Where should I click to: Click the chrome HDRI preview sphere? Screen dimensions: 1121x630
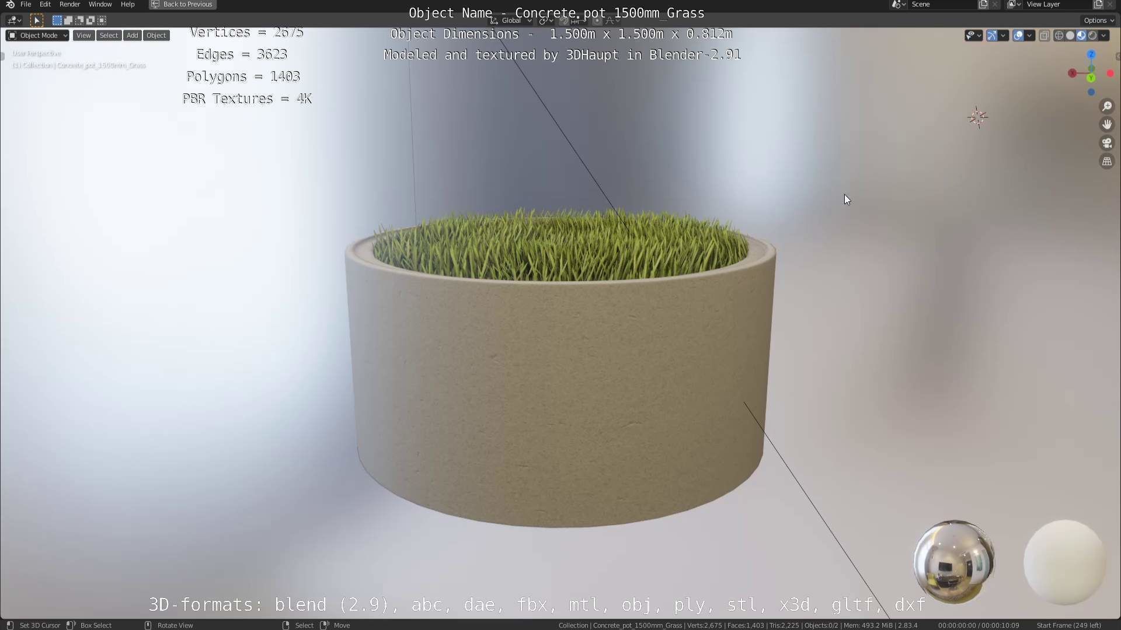click(954, 562)
